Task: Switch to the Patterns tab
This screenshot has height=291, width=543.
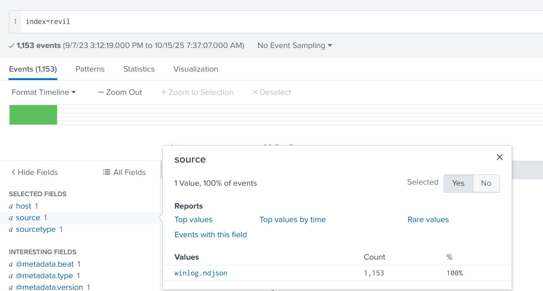Action: 90,69
